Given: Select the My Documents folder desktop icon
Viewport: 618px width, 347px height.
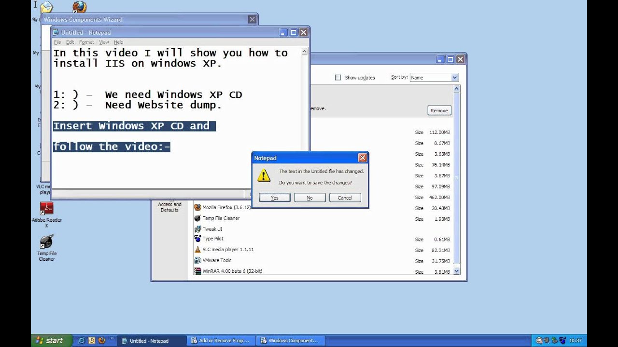Looking at the screenshot, I should 46,7.
